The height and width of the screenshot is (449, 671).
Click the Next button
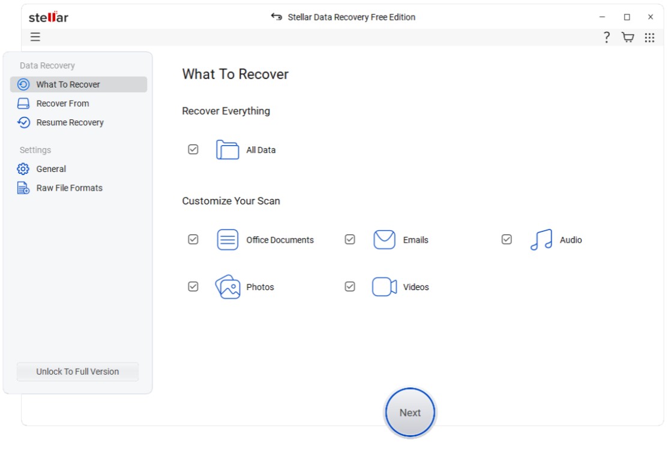click(x=409, y=412)
